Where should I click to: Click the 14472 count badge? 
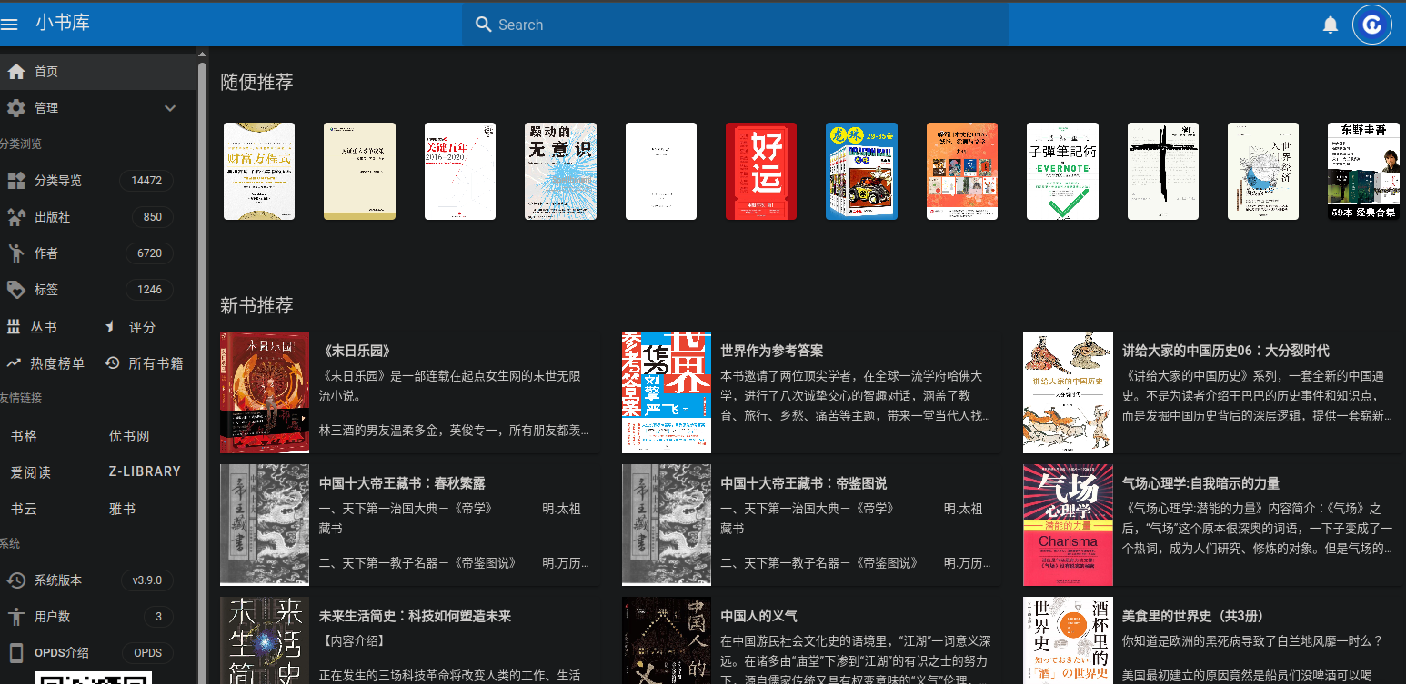[146, 181]
